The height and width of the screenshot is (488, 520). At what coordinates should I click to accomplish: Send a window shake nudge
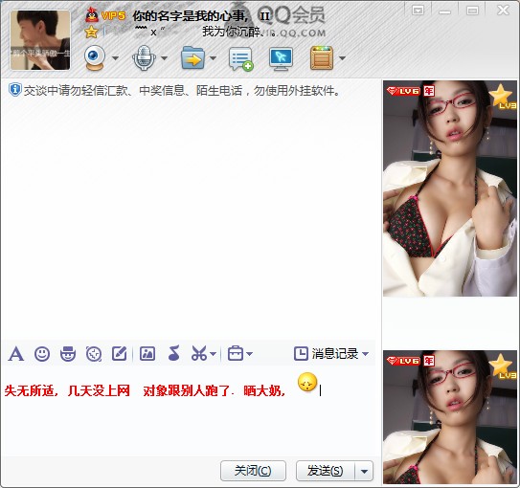click(x=94, y=354)
